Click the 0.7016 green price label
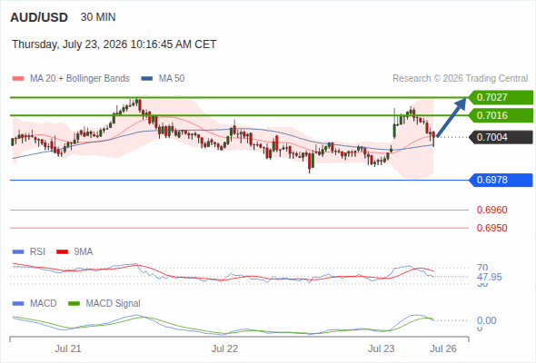 click(x=501, y=115)
